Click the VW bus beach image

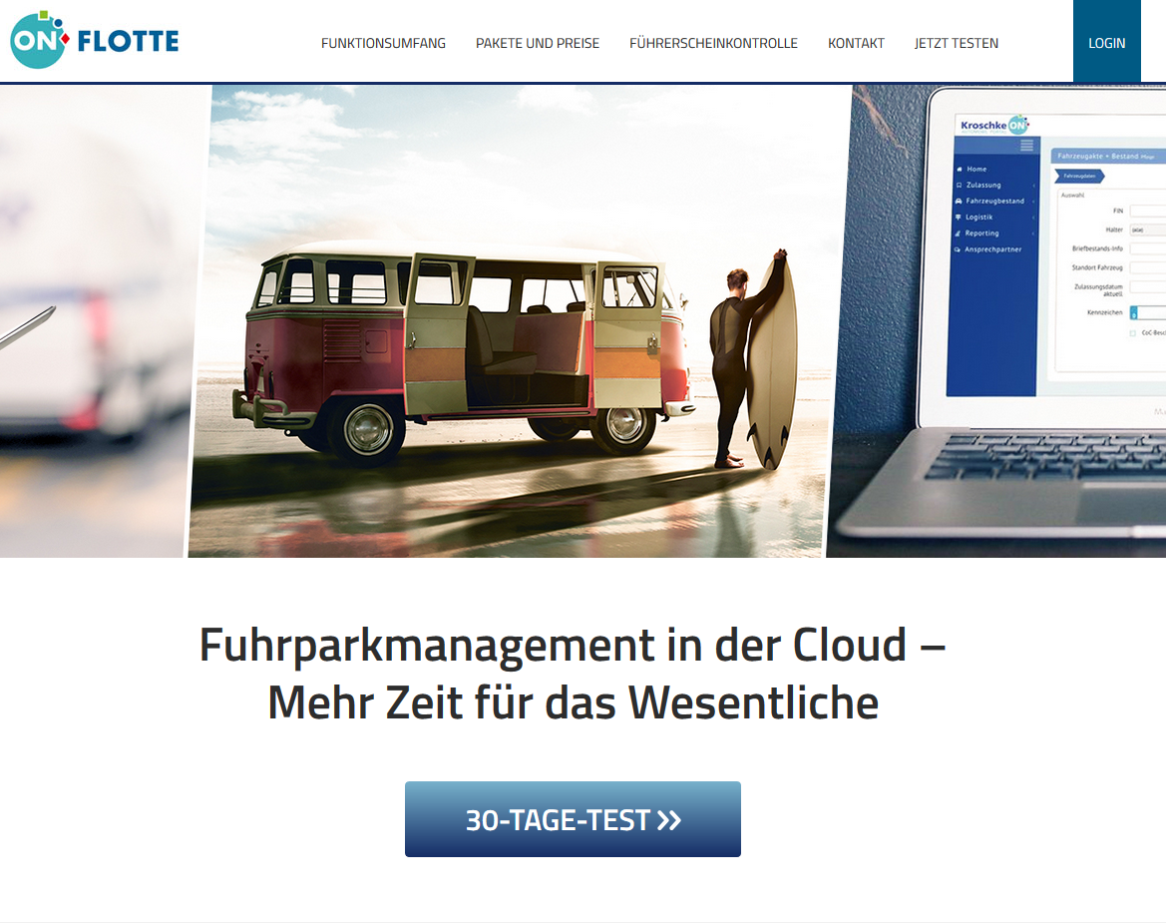[519, 320]
